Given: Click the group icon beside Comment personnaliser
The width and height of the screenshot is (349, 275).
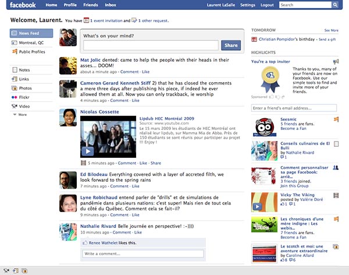Looking at the screenshot, I should coord(336,167).
